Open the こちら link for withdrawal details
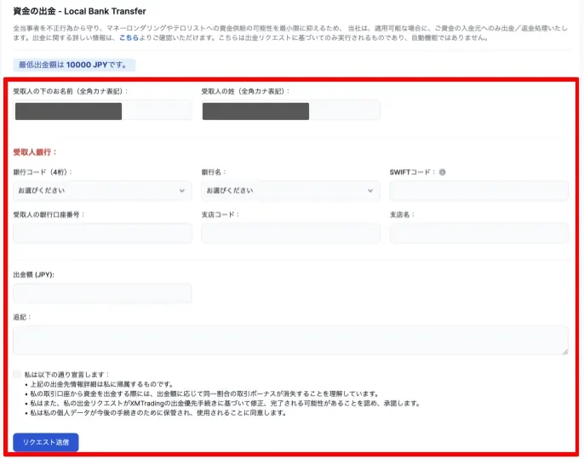Viewport: 584px width, 459px height. (x=129, y=37)
